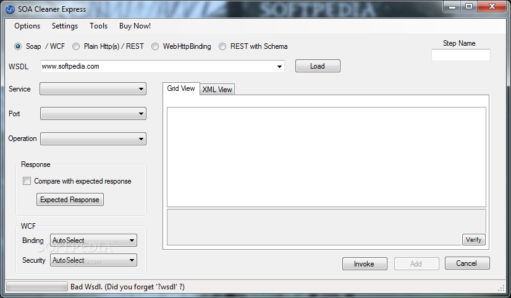Viewport: 511px width, 298px height.
Task: Select the Plain Http(s) / REST option
Action: click(x=76, y=46)
